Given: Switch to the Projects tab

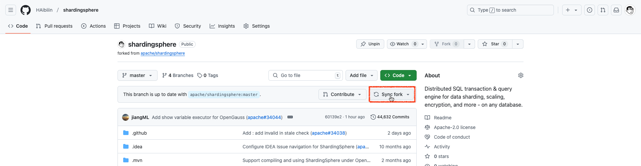Looking at the screenshot, I should [127, 26].
